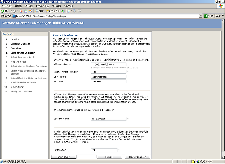Select the System Name input field
The width and height of the screenshot is (225, 164).
point(109,119)
